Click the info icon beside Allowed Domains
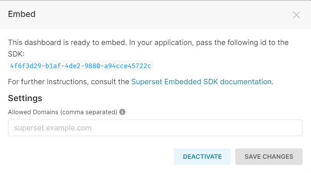 coord(122,112)
